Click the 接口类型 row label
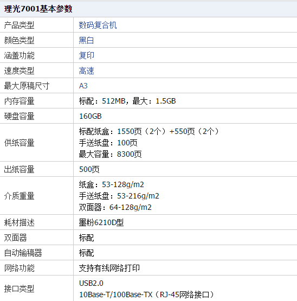This screenshot has height=301, width=297. coord(19,289)
